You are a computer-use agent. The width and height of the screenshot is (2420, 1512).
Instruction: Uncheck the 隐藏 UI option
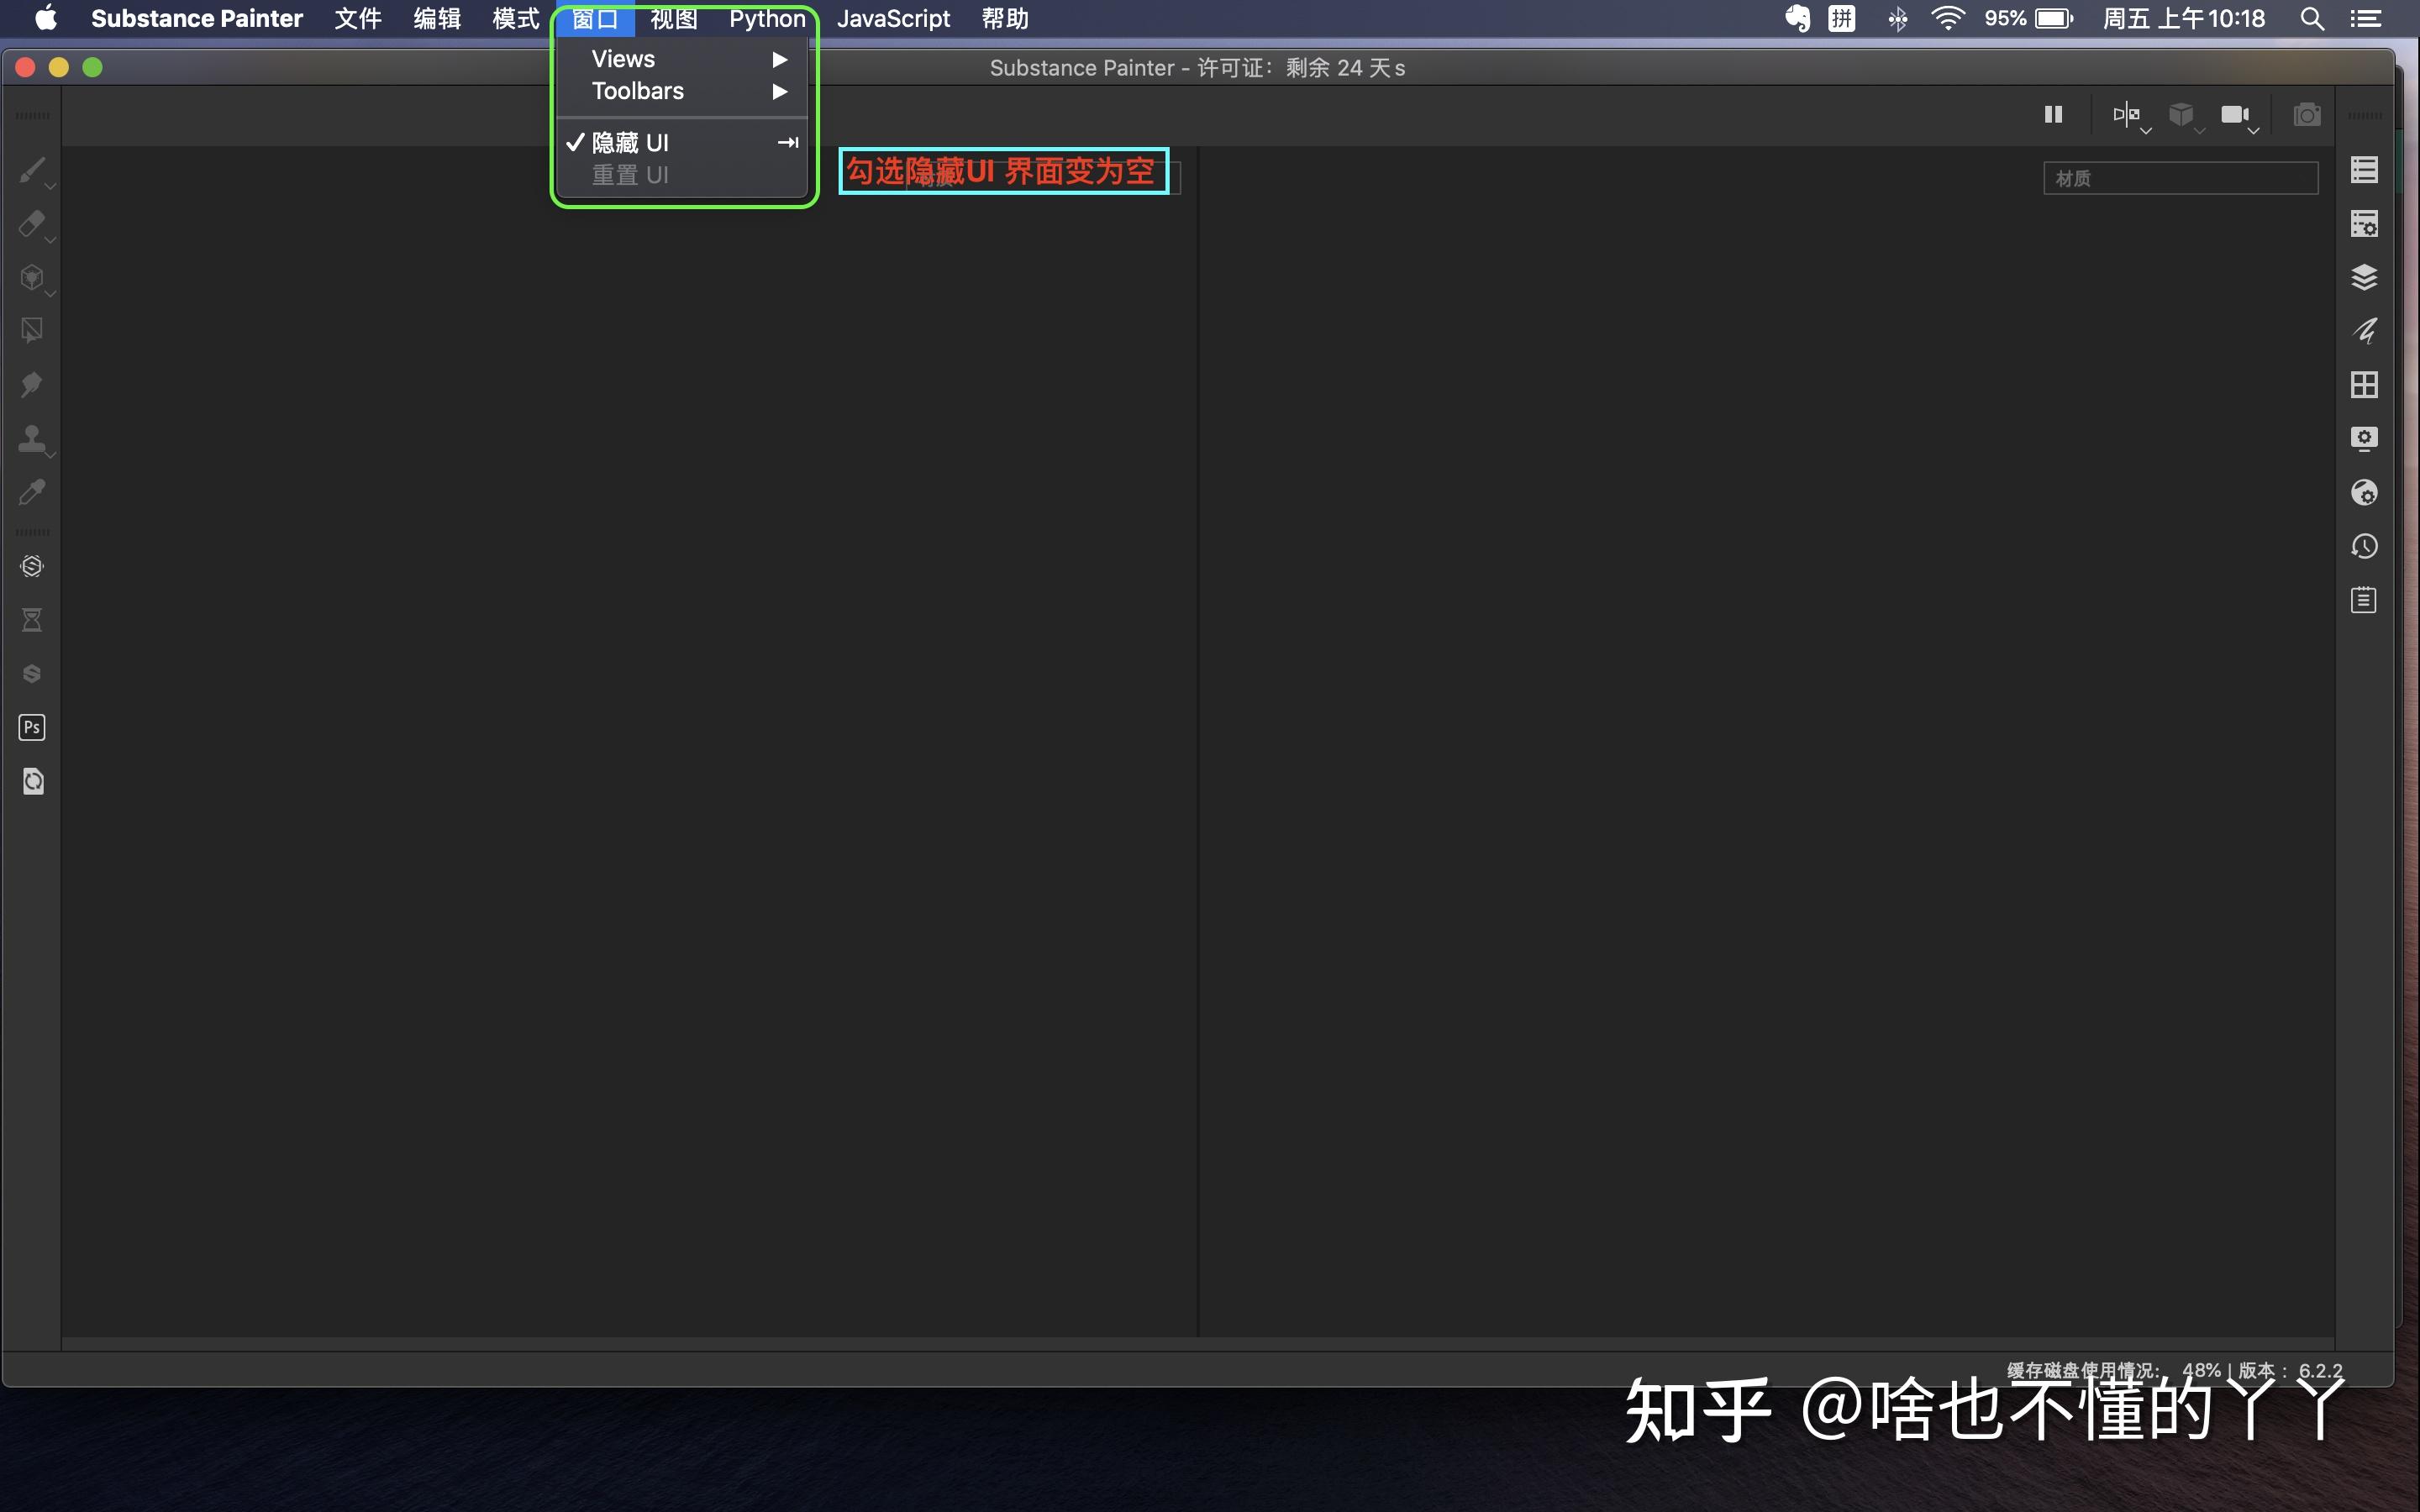pyautogui.click(x=629, y=143)
